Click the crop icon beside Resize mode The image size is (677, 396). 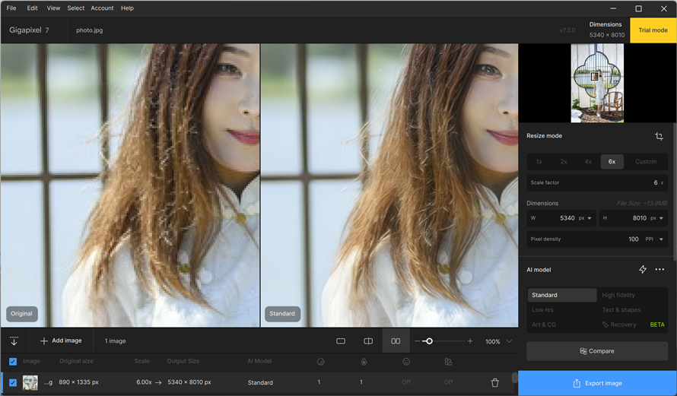[x=659, y=136]
